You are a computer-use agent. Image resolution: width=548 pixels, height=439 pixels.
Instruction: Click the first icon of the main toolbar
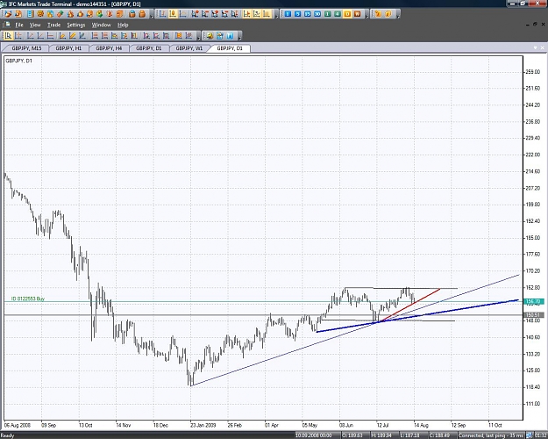point(8,14)
